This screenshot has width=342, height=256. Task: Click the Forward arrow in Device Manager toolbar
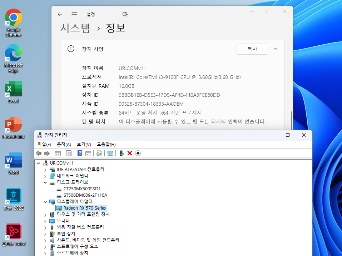(47, 154)
